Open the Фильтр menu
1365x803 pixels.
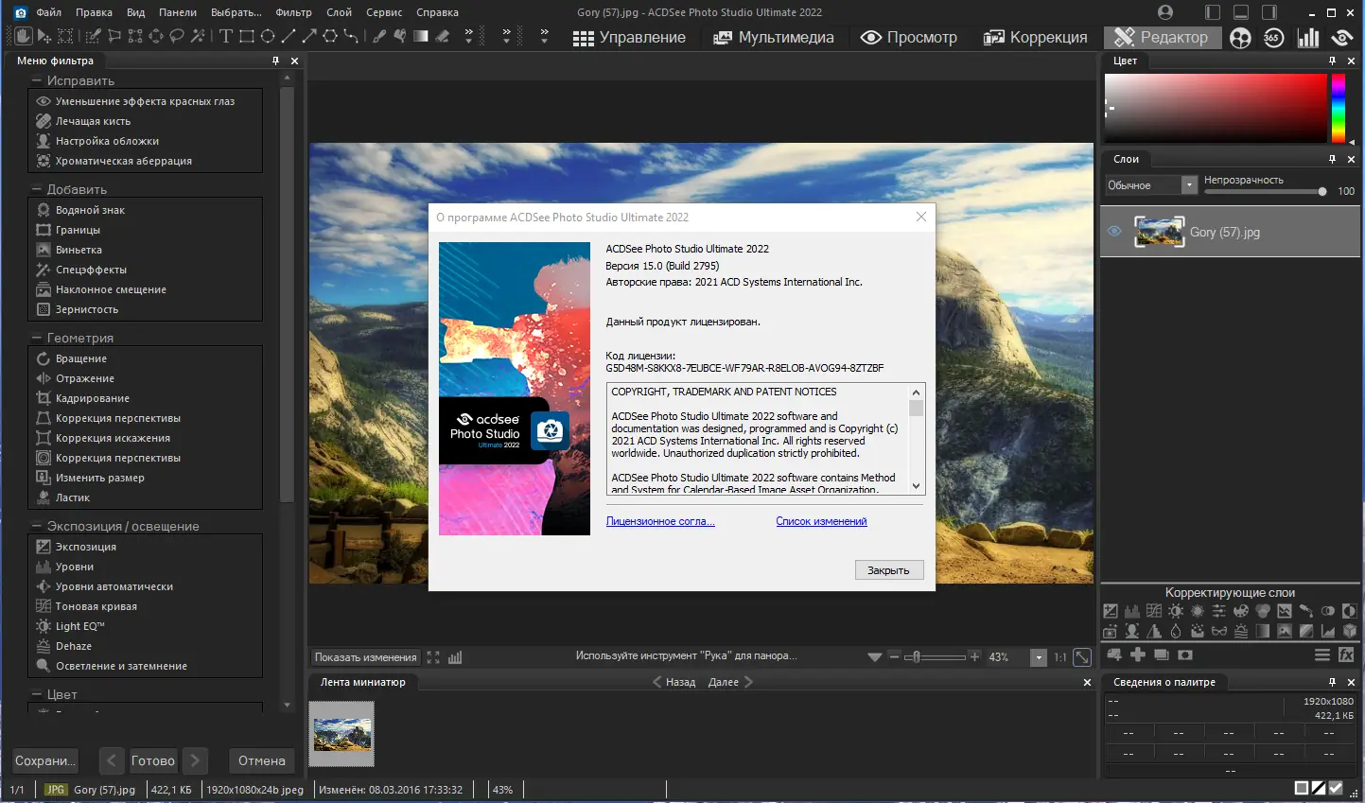click(x=294, y=12)
